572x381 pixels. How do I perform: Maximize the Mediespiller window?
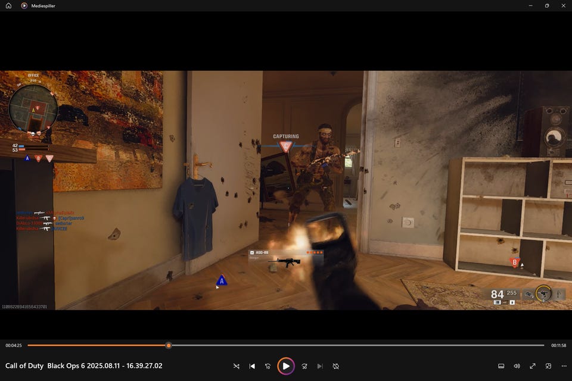pyautogui.click(x=547, y=5)
